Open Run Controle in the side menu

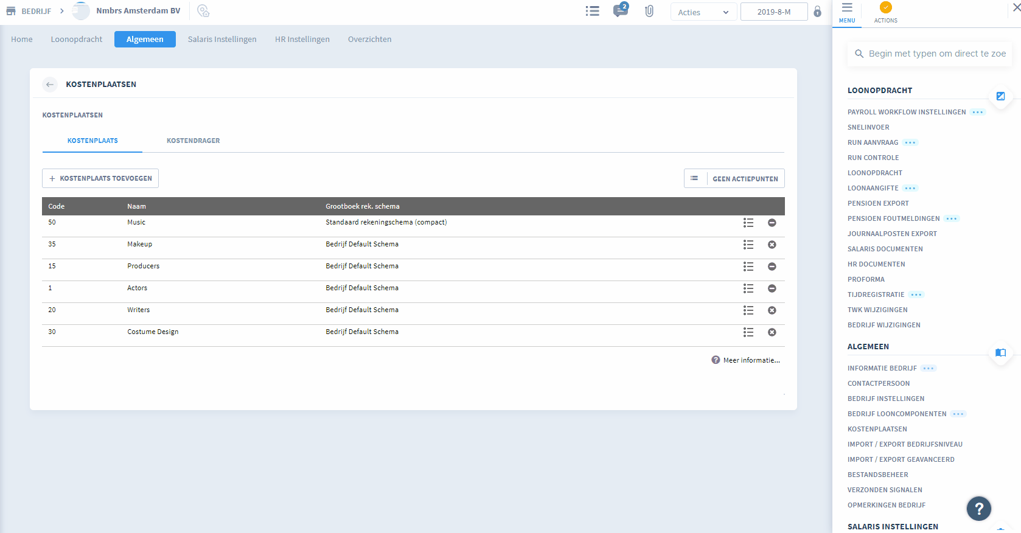pos(873,158)
